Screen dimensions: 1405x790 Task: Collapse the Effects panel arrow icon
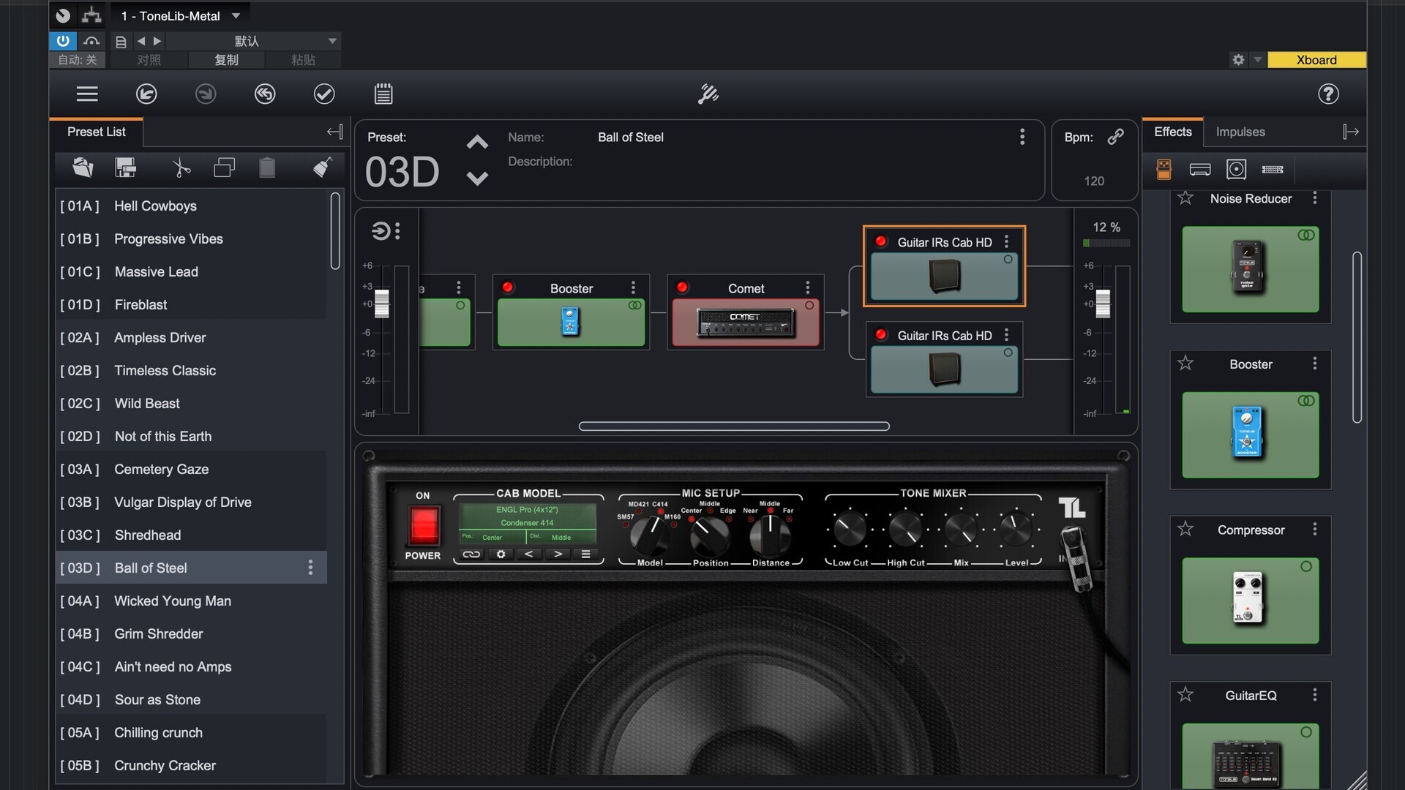pyautogui.click(x=1351, y=132)
